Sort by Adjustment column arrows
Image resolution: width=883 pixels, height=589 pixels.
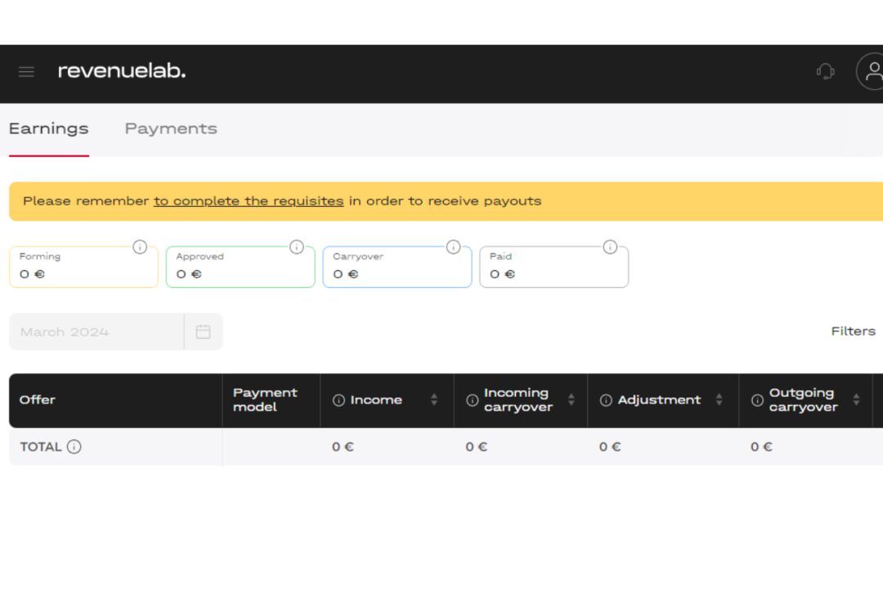[x=719, y=400]
